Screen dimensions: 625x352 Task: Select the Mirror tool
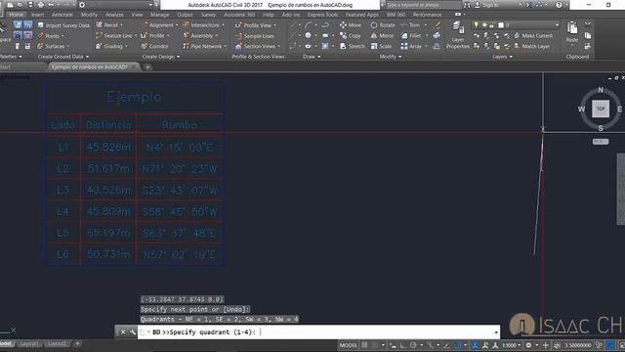click(382, 35)
